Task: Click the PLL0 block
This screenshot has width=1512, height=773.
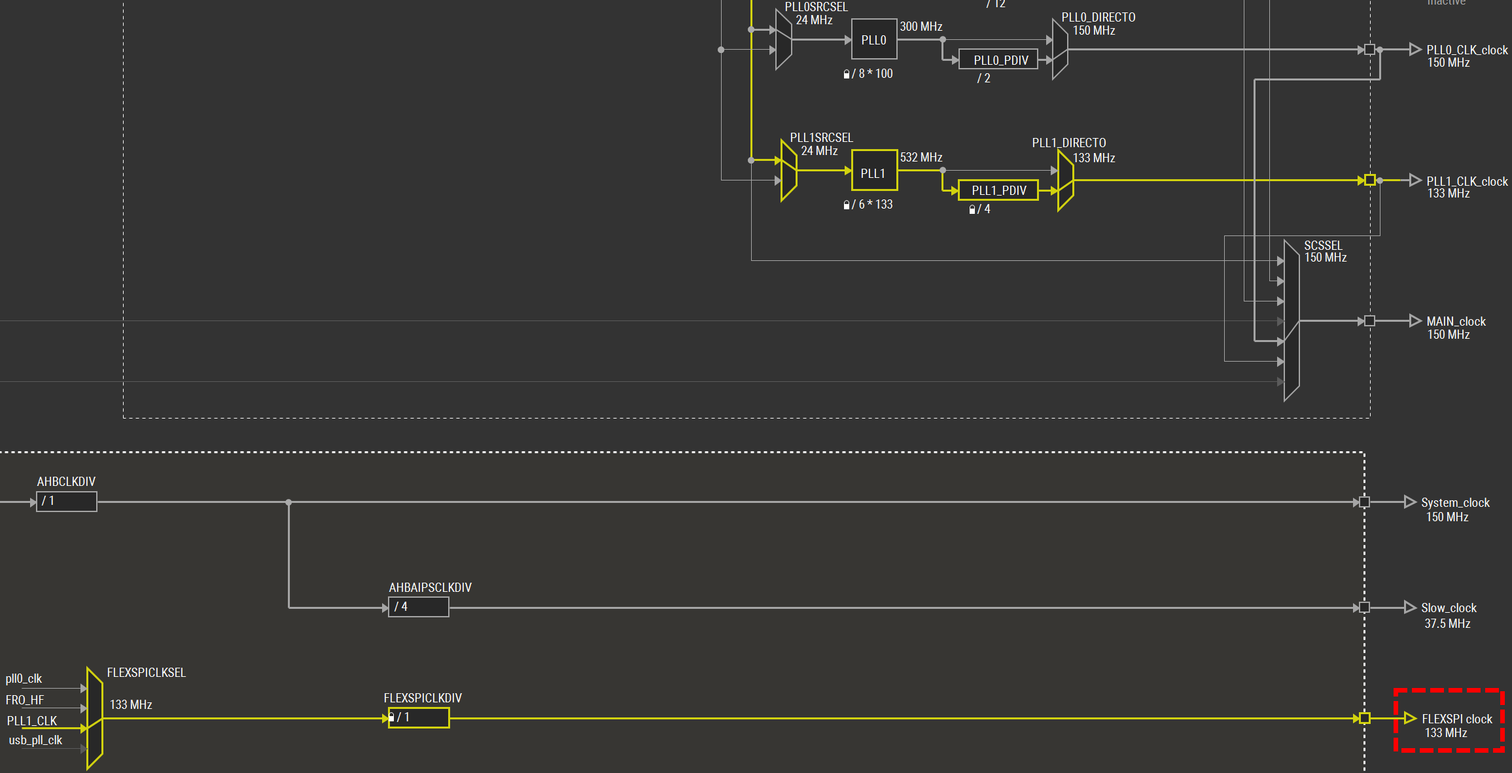Action: point(873,40)
